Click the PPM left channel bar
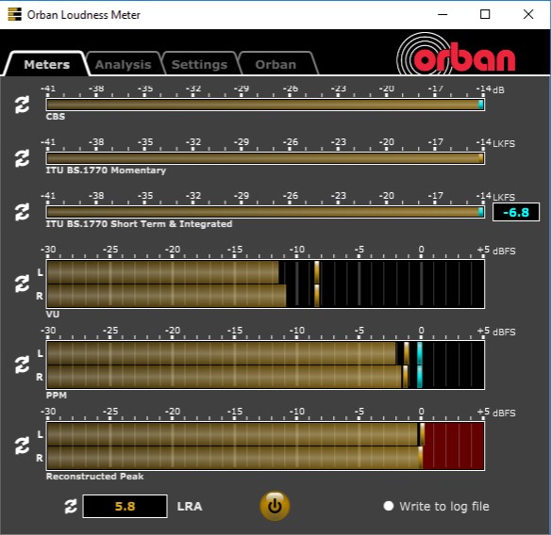The height and width of the screenshot is (535, 551). pos(265,353)
